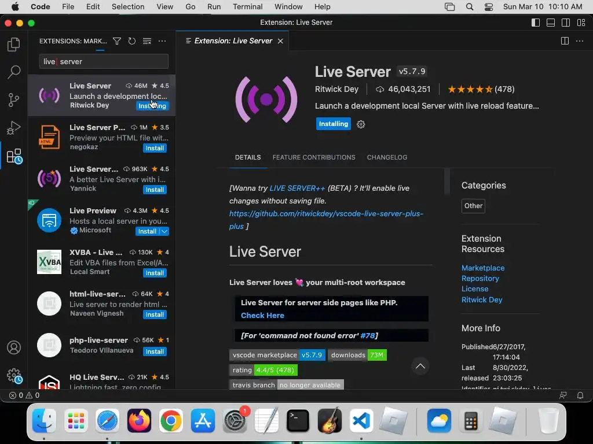The image size is (593, 444).
Task: Select the Other category badge
Action: click(x=473, y=206)
